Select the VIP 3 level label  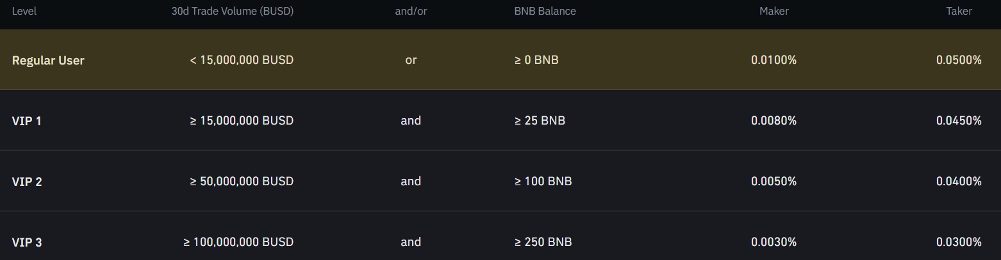click(27, 242)
